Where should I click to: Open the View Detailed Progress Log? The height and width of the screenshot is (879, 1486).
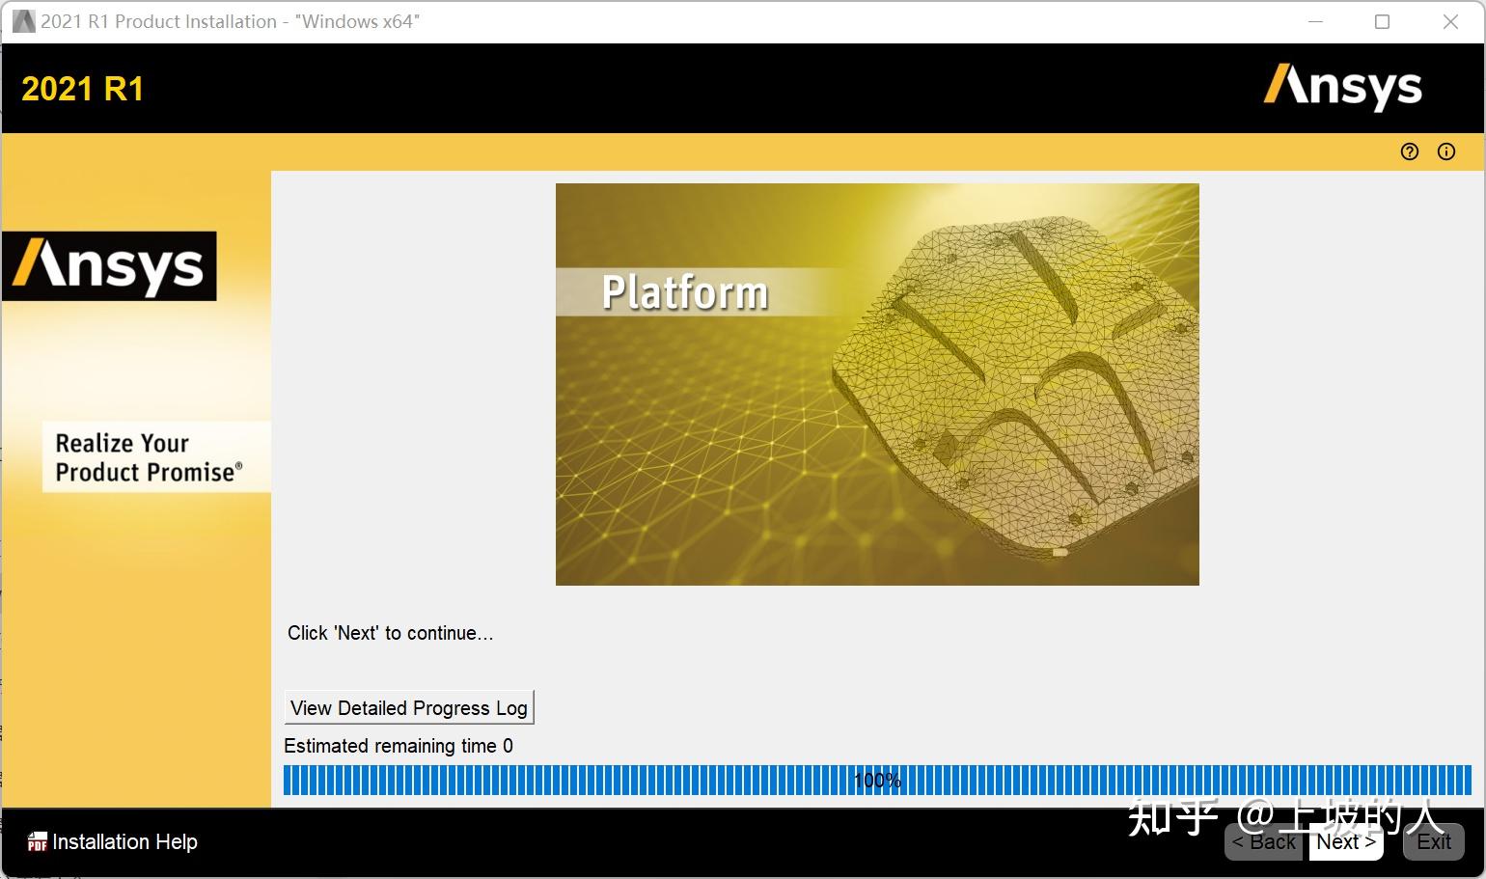pyautogui.click(x=409, y=707)
